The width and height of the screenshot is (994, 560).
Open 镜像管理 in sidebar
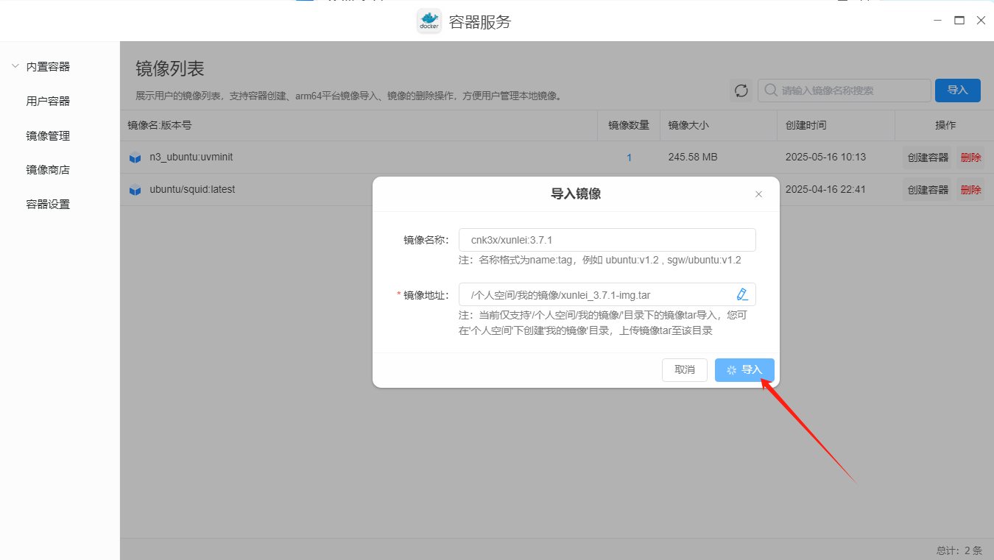[x=48, y=136]
